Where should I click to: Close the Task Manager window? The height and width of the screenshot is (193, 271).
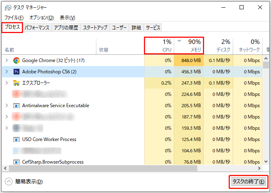click(260, 7)
